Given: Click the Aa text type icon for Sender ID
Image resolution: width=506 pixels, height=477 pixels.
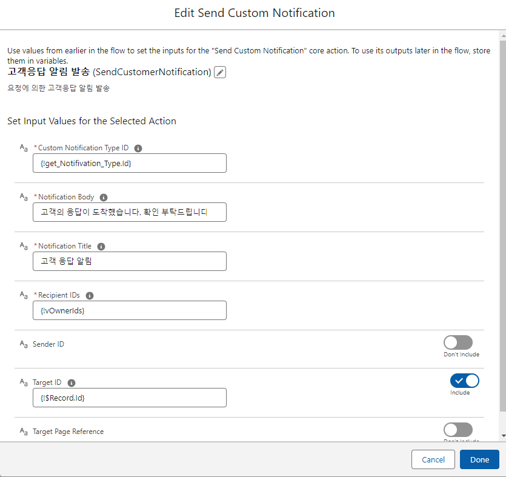Looking at the screenshot, I should point(24,344).
